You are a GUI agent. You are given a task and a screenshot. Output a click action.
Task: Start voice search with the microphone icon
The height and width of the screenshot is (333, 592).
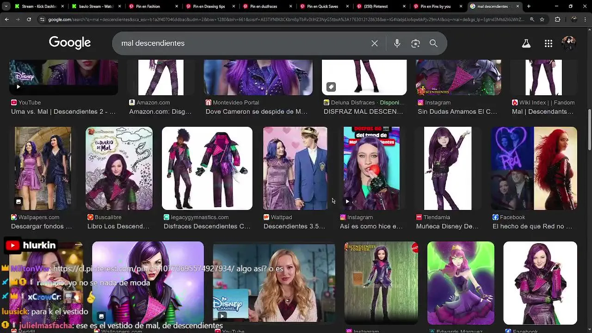(x=397, y=43)
